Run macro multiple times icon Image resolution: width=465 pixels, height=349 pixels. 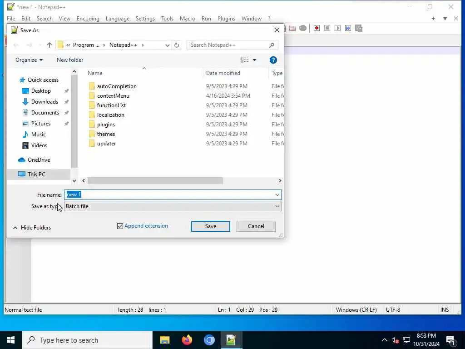pos(348,28)
